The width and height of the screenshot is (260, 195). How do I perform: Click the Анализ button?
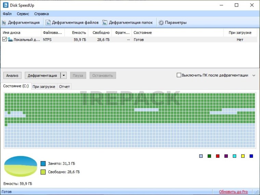pyautogui.click(x=13, y=75)
